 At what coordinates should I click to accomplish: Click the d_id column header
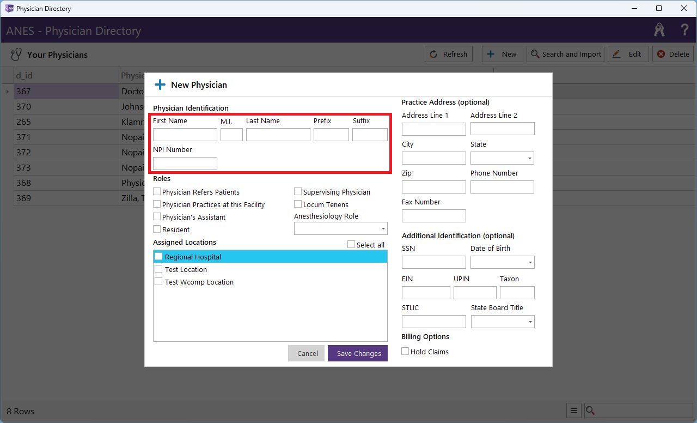click(x=66, y=75)
